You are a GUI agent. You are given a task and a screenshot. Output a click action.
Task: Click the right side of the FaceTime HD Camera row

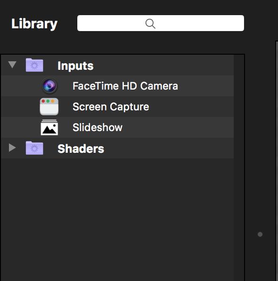point(206,86)
